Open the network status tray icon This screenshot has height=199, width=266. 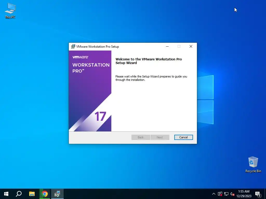[x=226, y=194]
